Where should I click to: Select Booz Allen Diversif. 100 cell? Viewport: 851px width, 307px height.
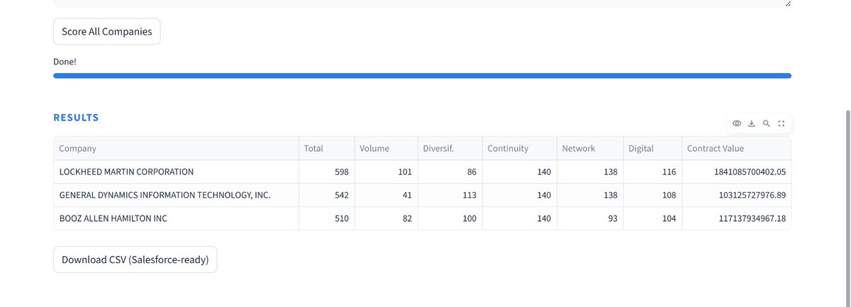[450, 218]
